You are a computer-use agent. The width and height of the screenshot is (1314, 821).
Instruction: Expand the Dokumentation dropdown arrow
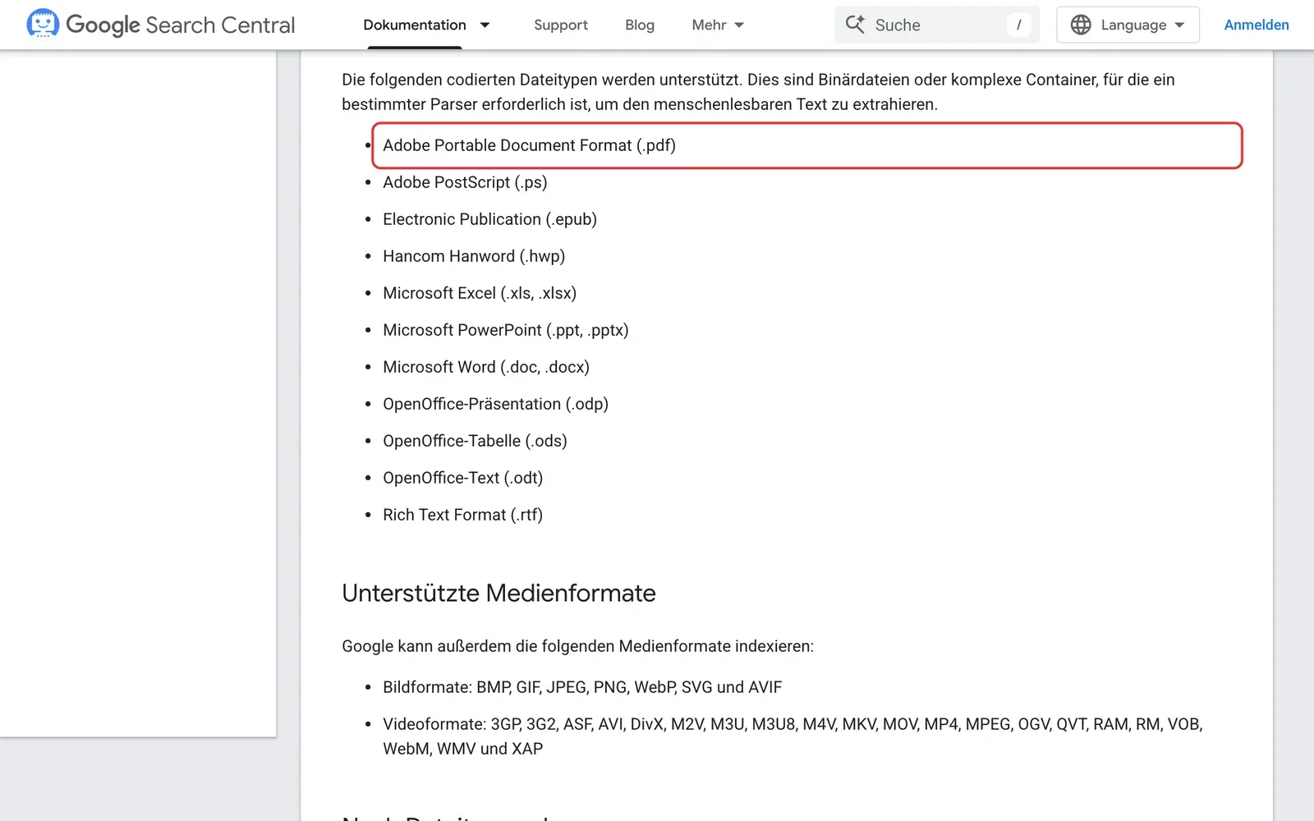[x=485, y=25]
